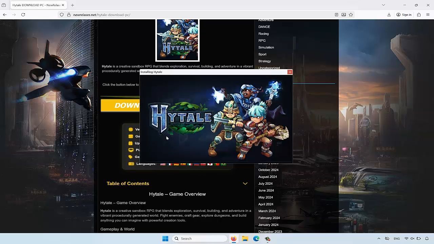Click the Windows taskbar Search field
The image size is (434, 244).
tap(199, 239)
